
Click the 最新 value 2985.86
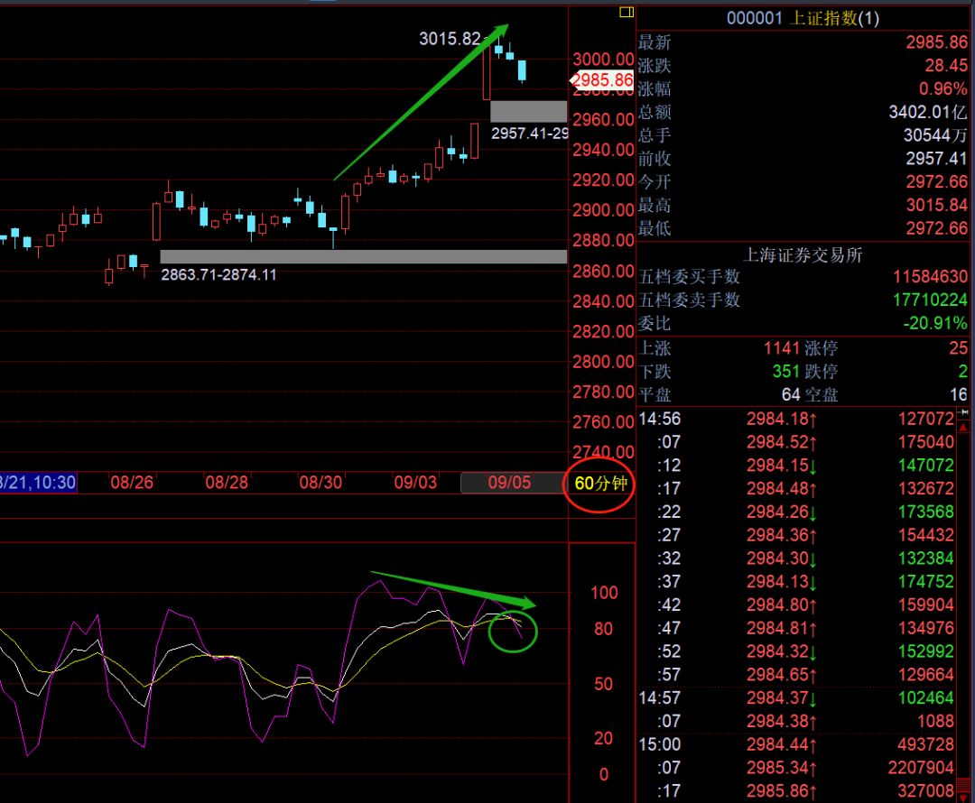click(936, 42)
